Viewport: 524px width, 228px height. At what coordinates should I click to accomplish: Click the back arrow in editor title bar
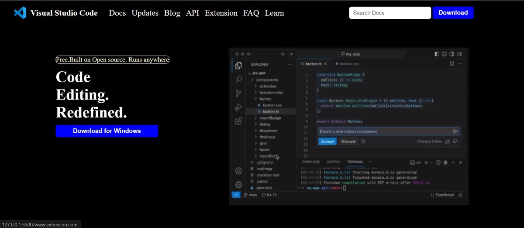pyautogui.click(x=284, y=54)
